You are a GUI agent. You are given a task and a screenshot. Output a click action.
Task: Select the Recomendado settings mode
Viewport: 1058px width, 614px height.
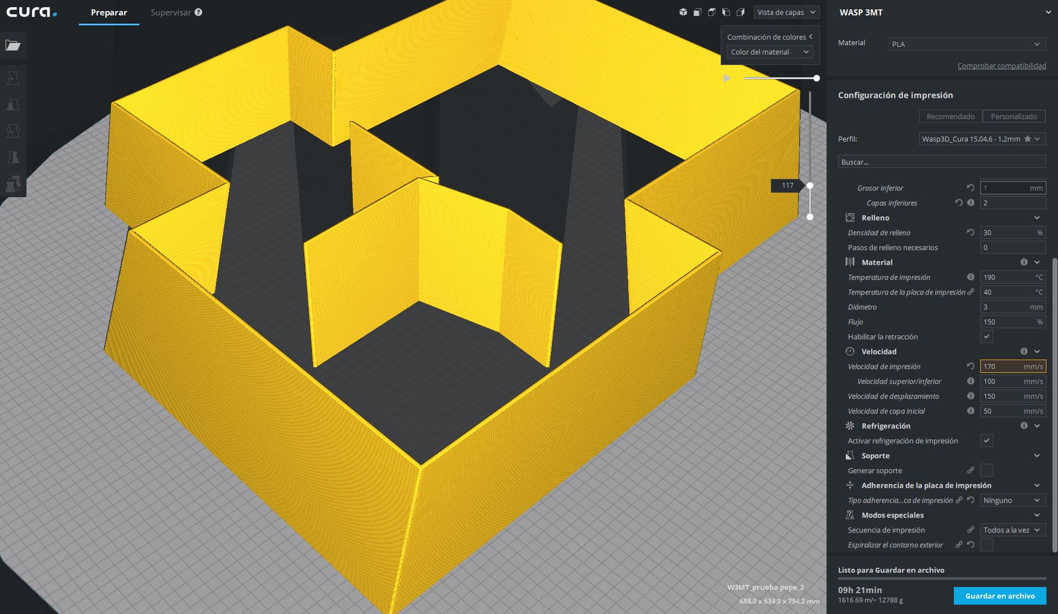pyautogui.click(x=951, y=116)
